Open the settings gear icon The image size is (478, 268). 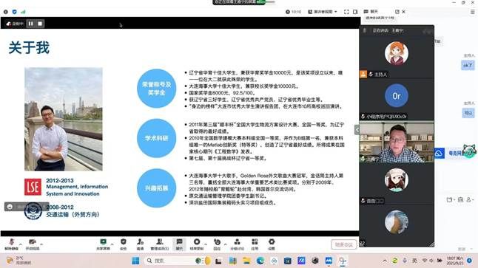coord(272,244)
